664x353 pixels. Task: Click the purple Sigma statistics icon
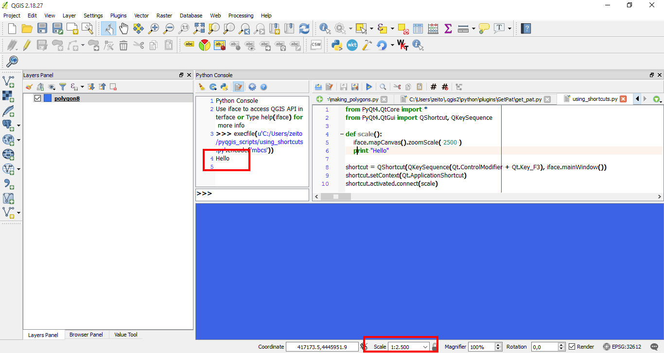coord(448,29)
